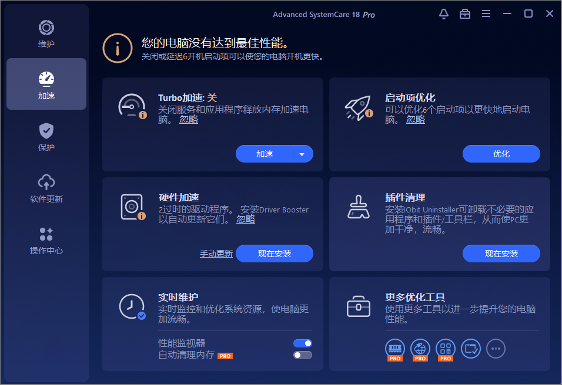The image size is (562, 385).
Task: Click the PRO badge beside 自动清理内存
Action: coord(225,356)
